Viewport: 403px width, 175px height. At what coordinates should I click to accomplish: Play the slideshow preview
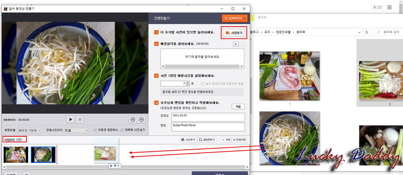[x=70, y=119]
